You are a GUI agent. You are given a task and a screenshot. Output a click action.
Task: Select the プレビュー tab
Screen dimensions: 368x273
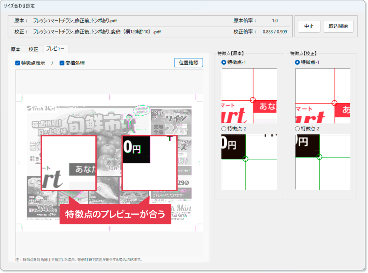(55, 48)
